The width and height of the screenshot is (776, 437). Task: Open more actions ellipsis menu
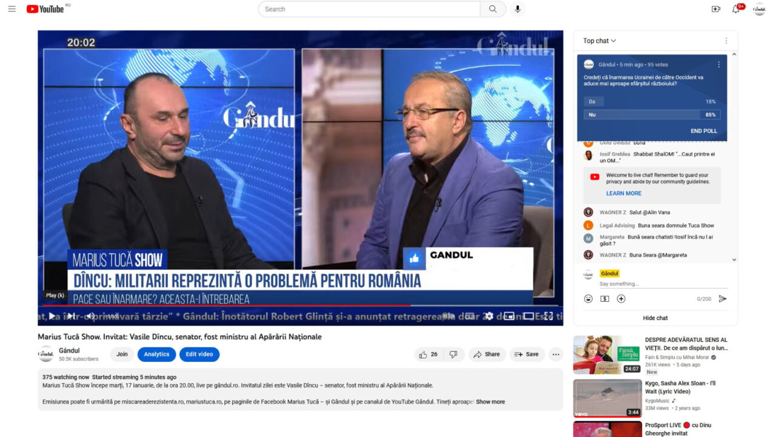pyautogui.click(x=555, y=355)
